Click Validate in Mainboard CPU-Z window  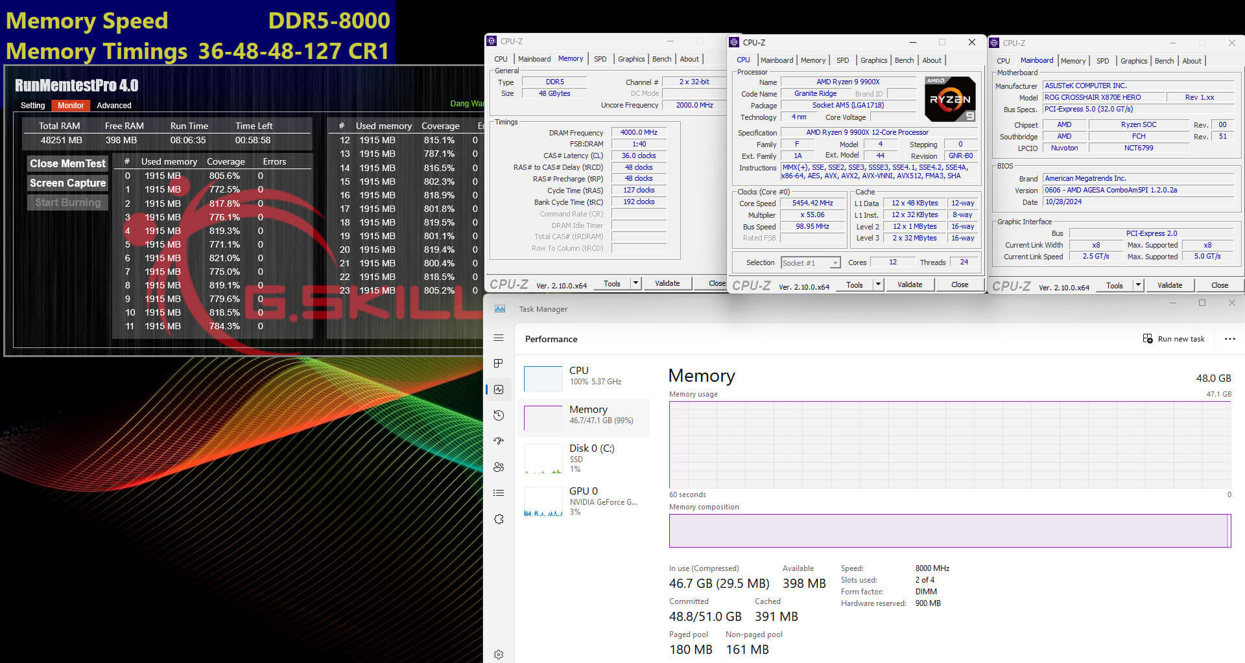[x=1170, y=285]
